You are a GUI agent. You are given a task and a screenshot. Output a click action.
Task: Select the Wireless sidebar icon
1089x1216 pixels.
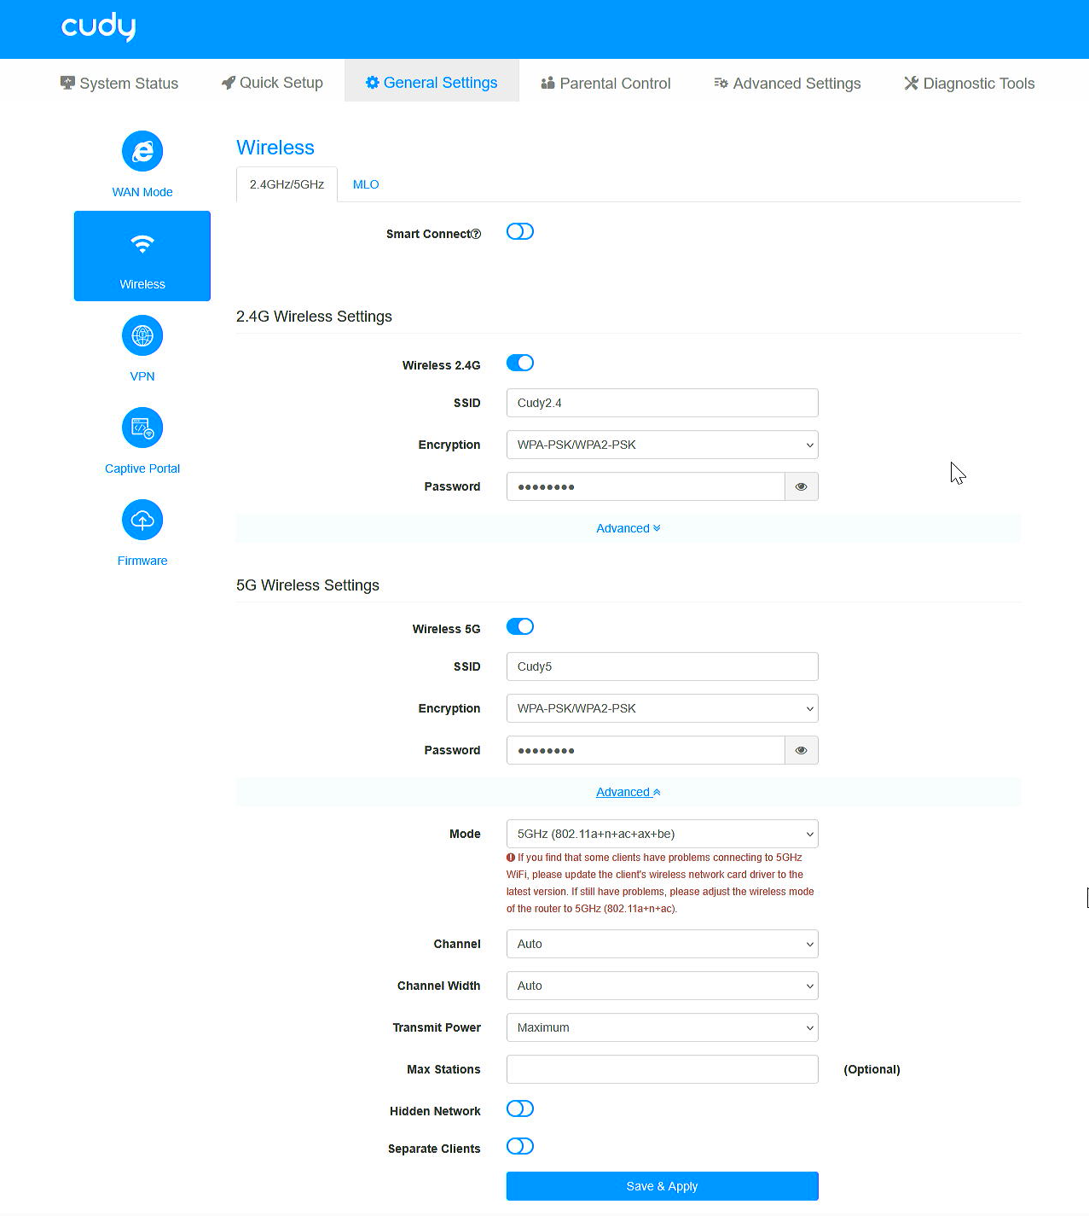tap(142, 245)
